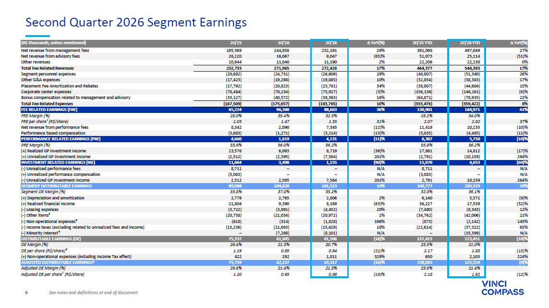The height and width of the screenshot is (308, 549).
Task: Click the Total Fee Related Revenues row
Action: point(274,68)
